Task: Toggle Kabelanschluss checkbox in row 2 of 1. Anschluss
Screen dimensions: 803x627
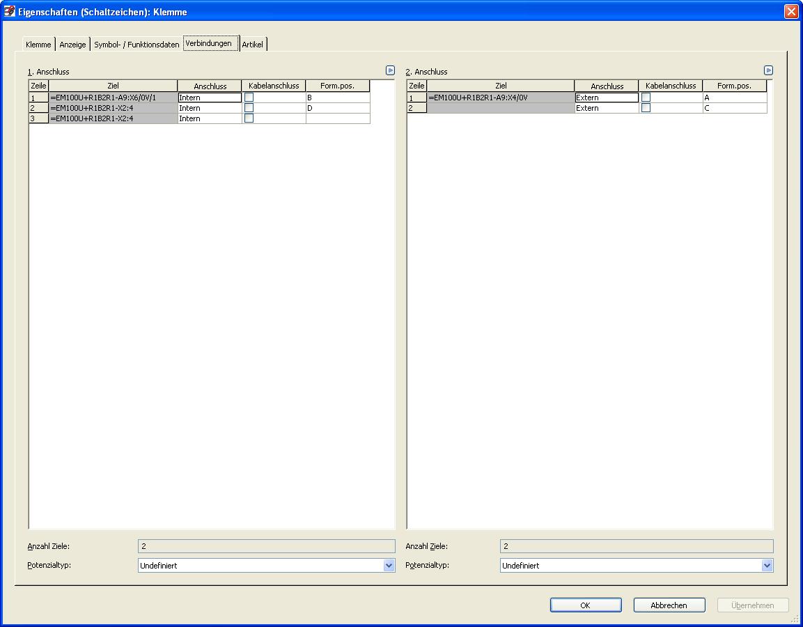Action: 249,107
